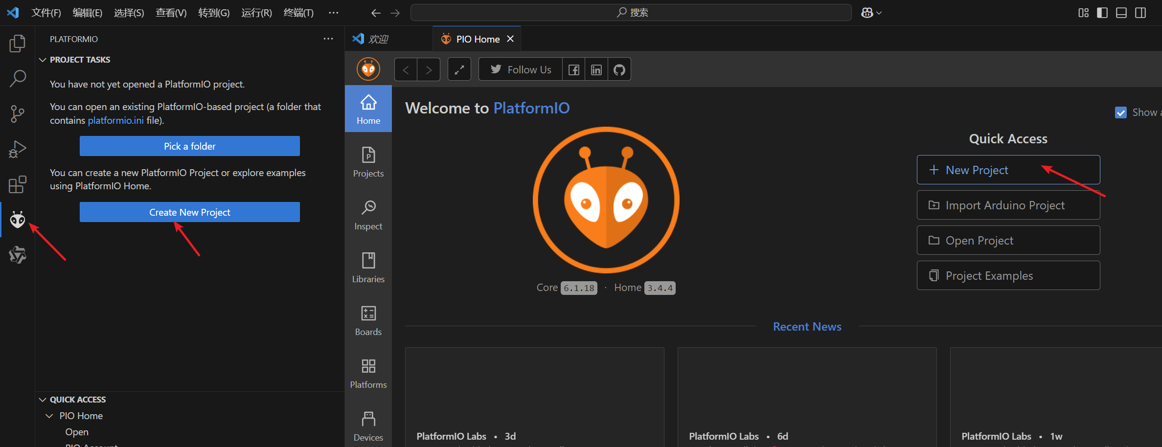Uncheck the Show at startup checkbox

coord(1120,112)
